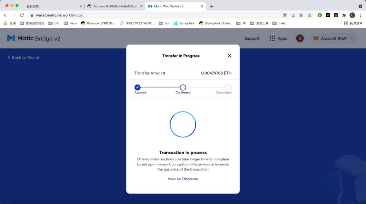Viewport: 366px width, 204px height.
Task: Bookmark this page with the star
Action: click(309, 15)
